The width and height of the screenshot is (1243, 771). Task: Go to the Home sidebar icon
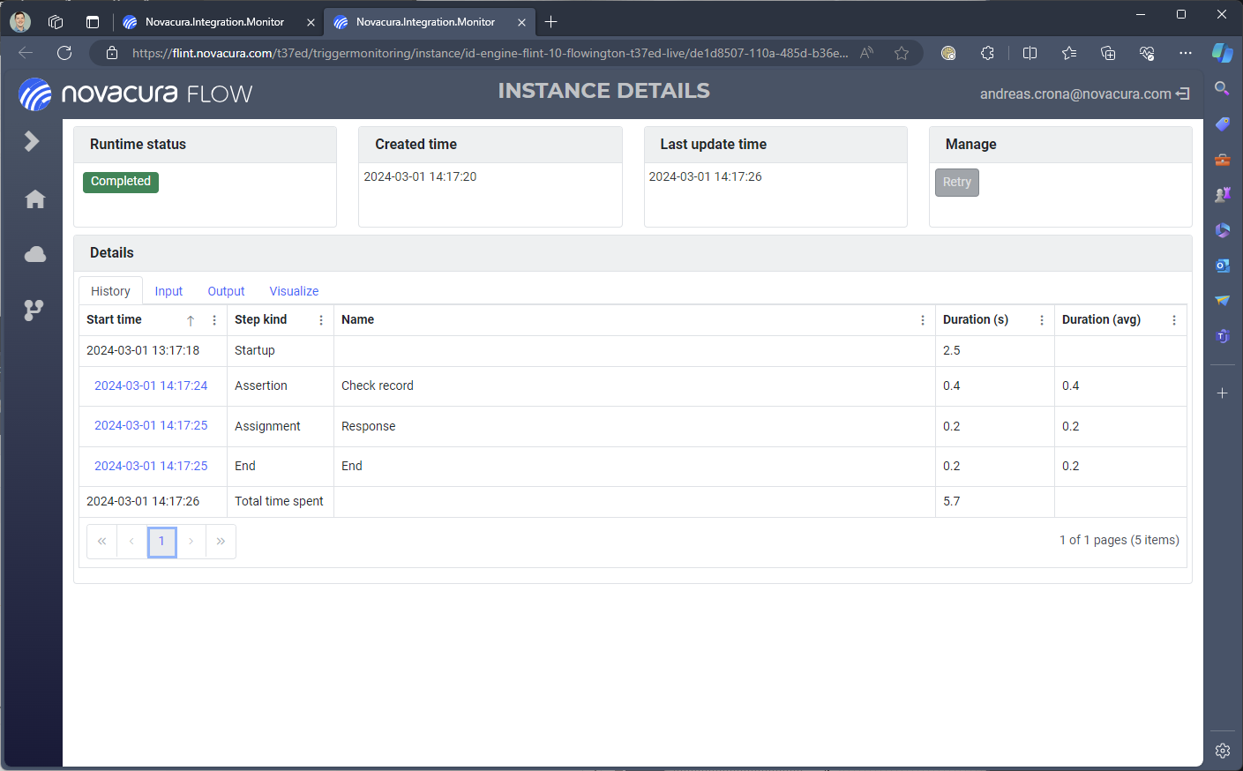click(x=35, y=199)
